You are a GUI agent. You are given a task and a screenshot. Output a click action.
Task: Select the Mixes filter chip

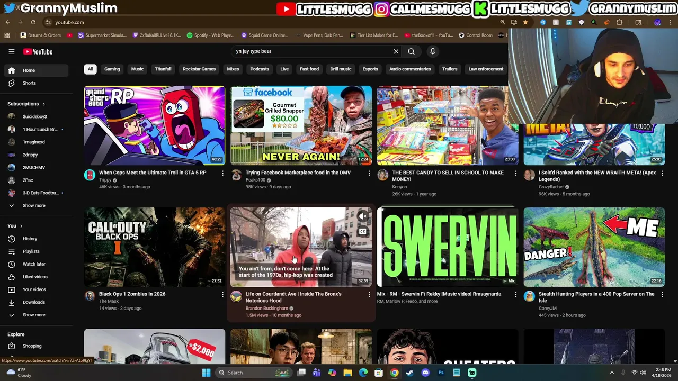(x=233, y=69)
